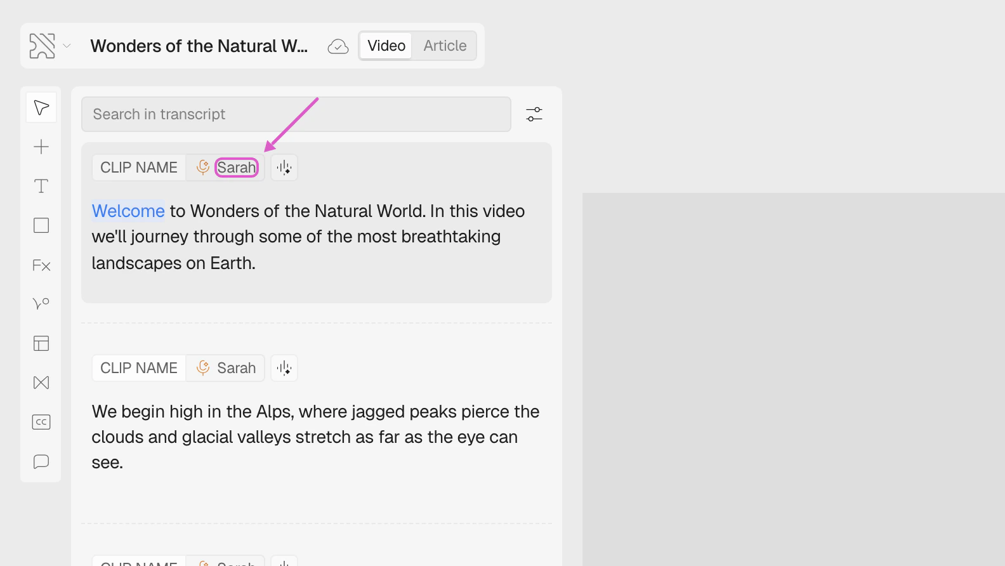Click speaker Sarah on the Welcome clip
The image size is (1005, 566).
[x=237, y=168]
